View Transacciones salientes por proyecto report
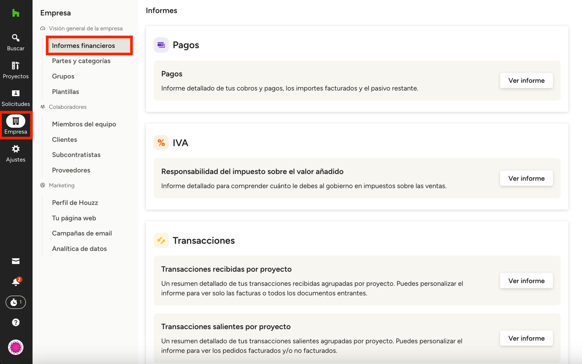 pos(526,338)
